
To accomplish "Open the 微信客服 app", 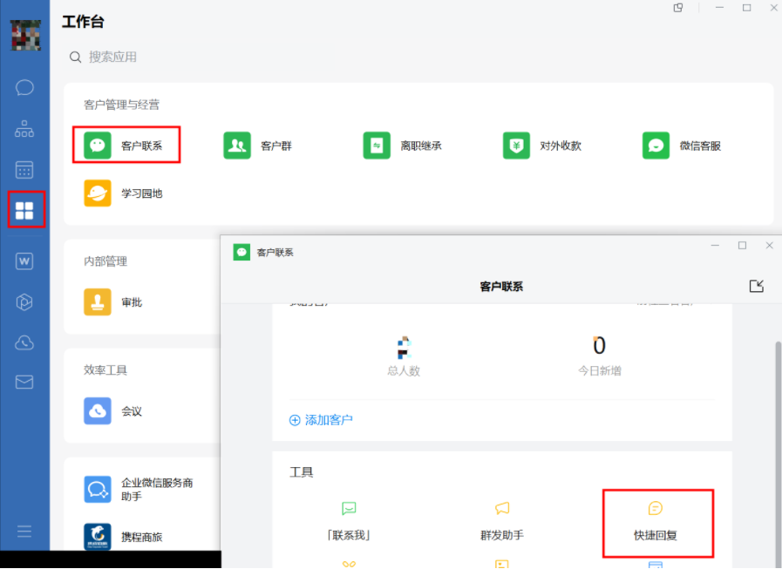I will click(682, 146).
